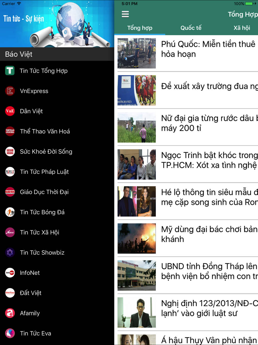Select InfoNet in the sidebar
The width and height of the screenshot is (258, 345).
click(57, 273)
